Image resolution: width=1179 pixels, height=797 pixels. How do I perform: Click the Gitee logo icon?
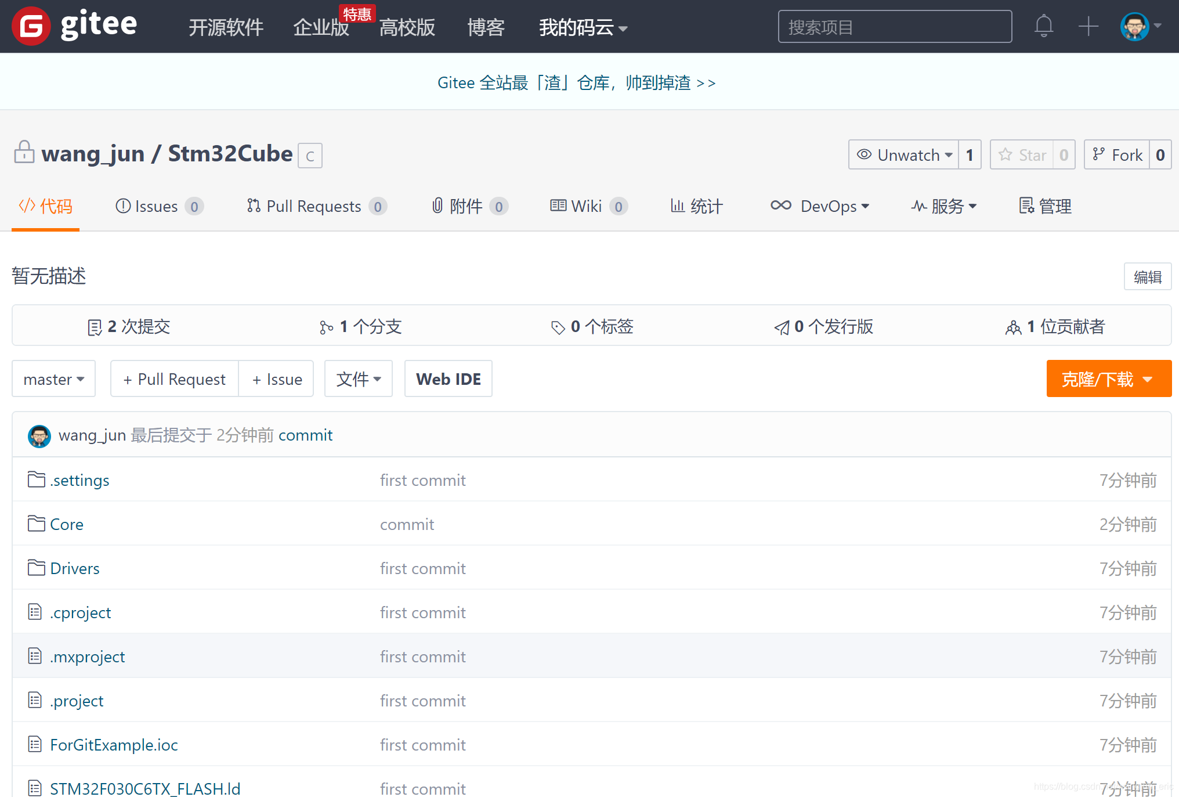pos(31,26)
